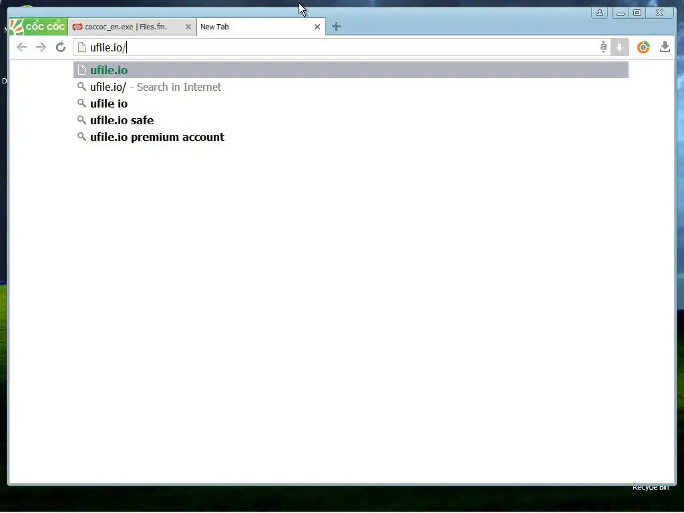684x513 pixels.
Task: Open the downloads tray icon
Action: [665, 47]
